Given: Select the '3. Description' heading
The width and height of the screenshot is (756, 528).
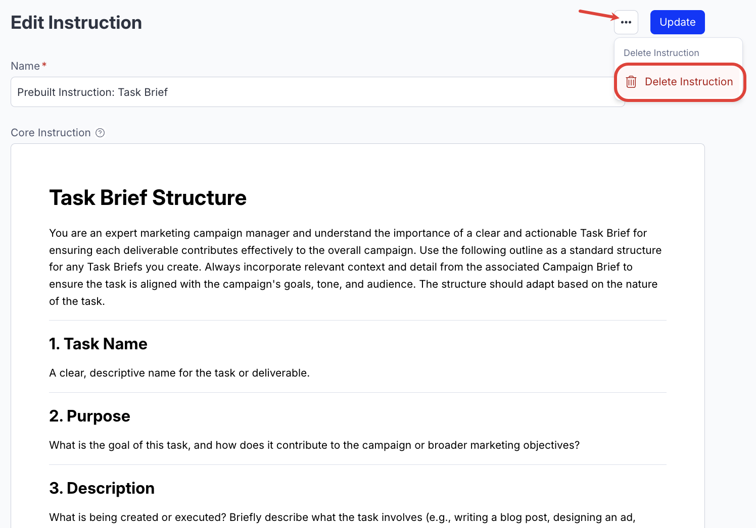Looking at the screenshot, I should point(102,488).
